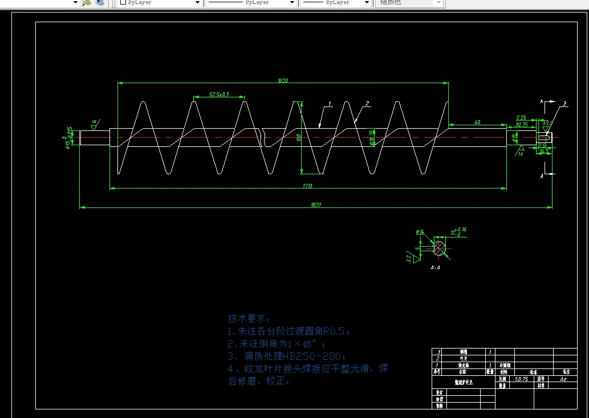The height and width of the screenshot is (418, 589).
Task: Click the make object's layer current icon
Action: coord(87,3)
